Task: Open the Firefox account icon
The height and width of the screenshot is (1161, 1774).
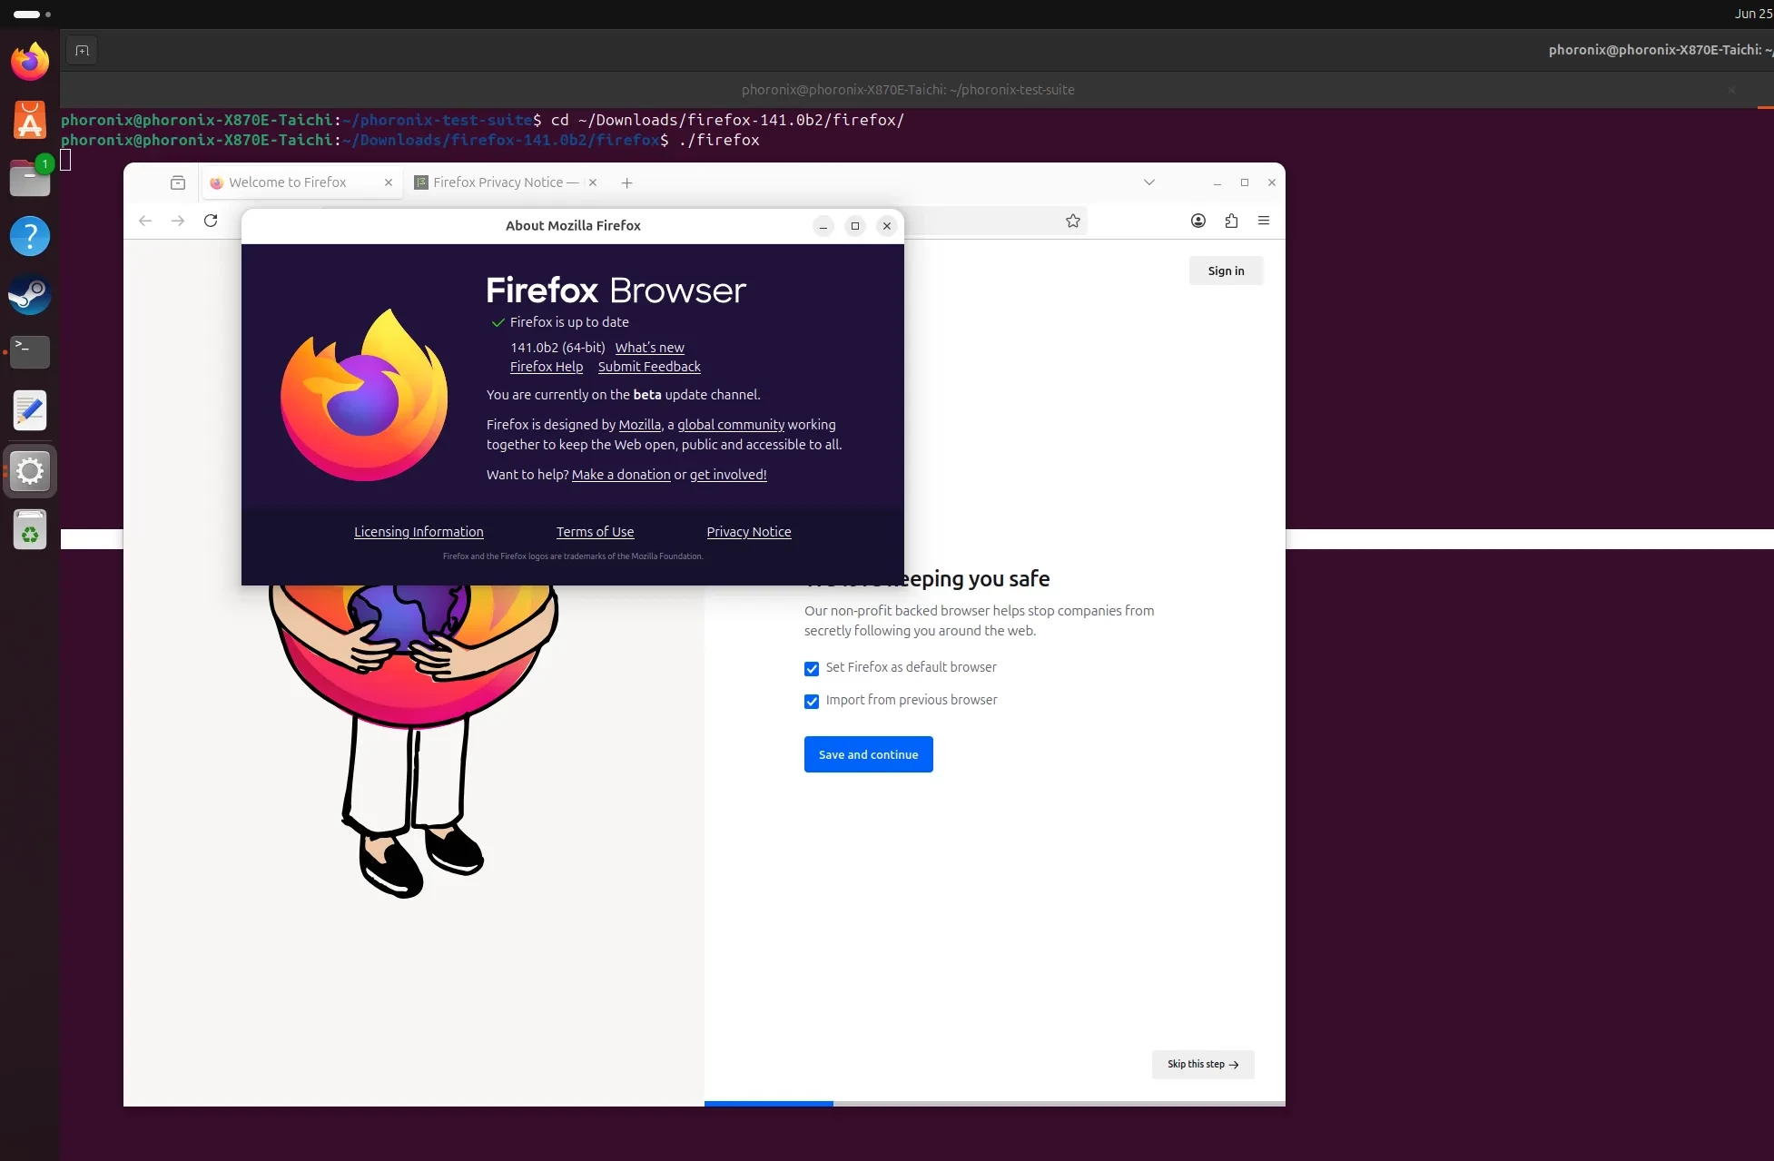Action: pyautogui.click(x=1198, y=221)
